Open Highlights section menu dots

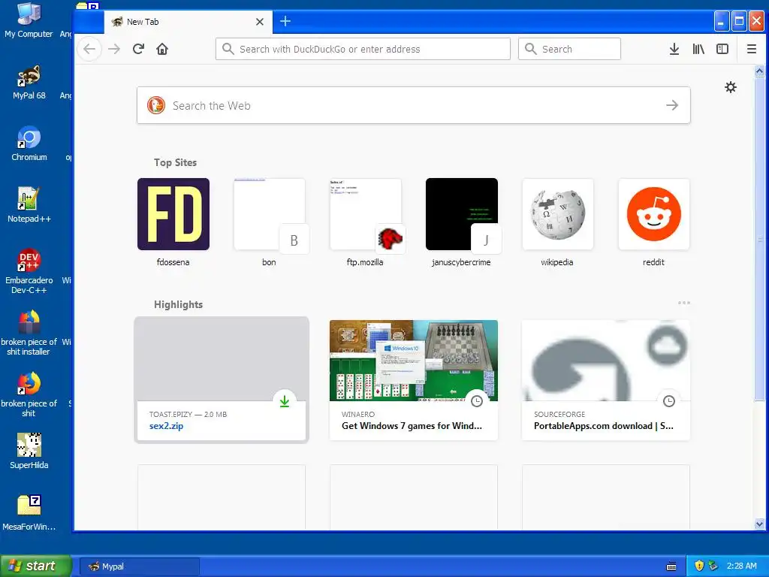coord(683,303)
